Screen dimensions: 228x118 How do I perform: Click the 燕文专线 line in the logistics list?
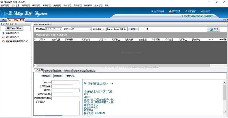click(x=89, y=110)
